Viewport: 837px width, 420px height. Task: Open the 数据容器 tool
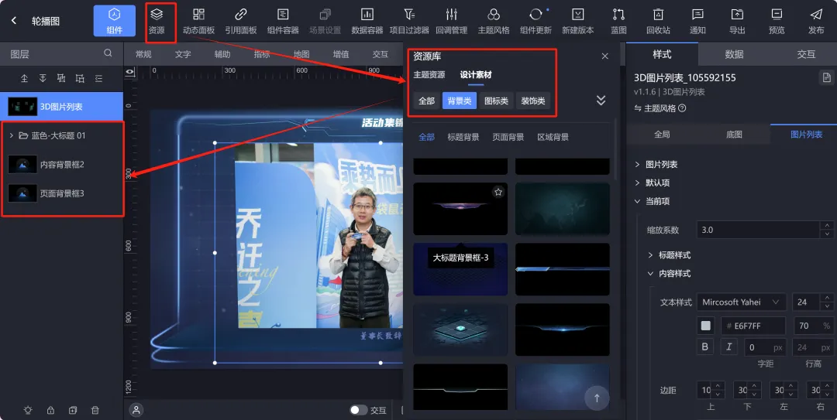point(367,21)
